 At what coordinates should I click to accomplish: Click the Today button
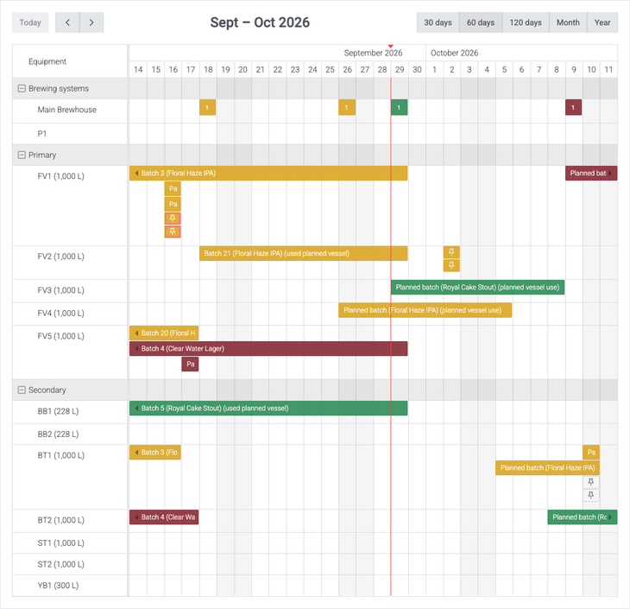pyautogui.click(x=30, y=22)
